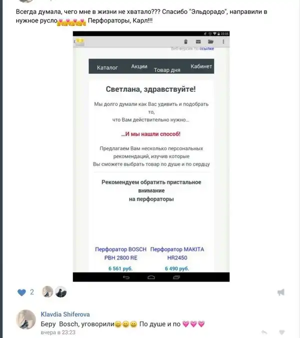Open the web version ссылке link
This screenshot has height=338, width=300.
point(206,48)
